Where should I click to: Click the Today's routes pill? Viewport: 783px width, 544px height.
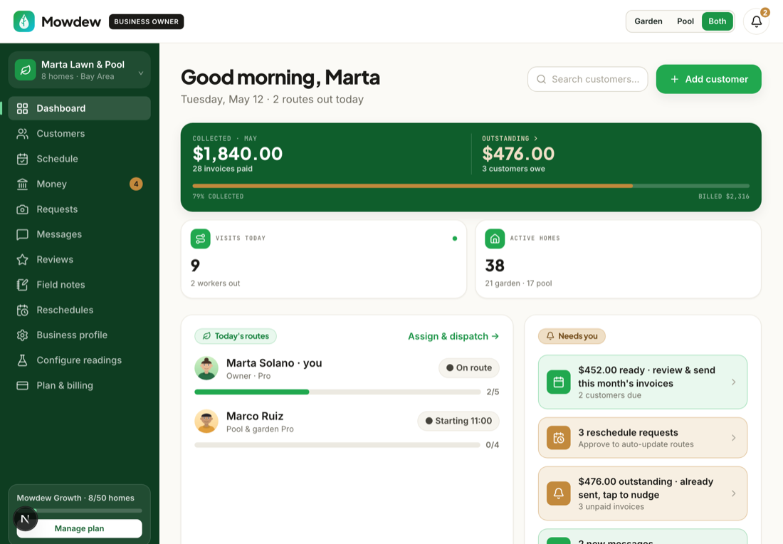tap(236, 336)
